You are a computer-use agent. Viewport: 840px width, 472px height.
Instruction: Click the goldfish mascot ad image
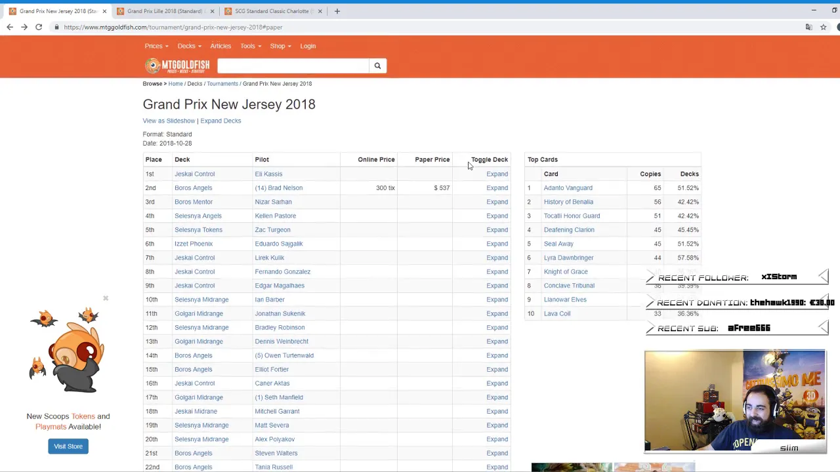67,351
